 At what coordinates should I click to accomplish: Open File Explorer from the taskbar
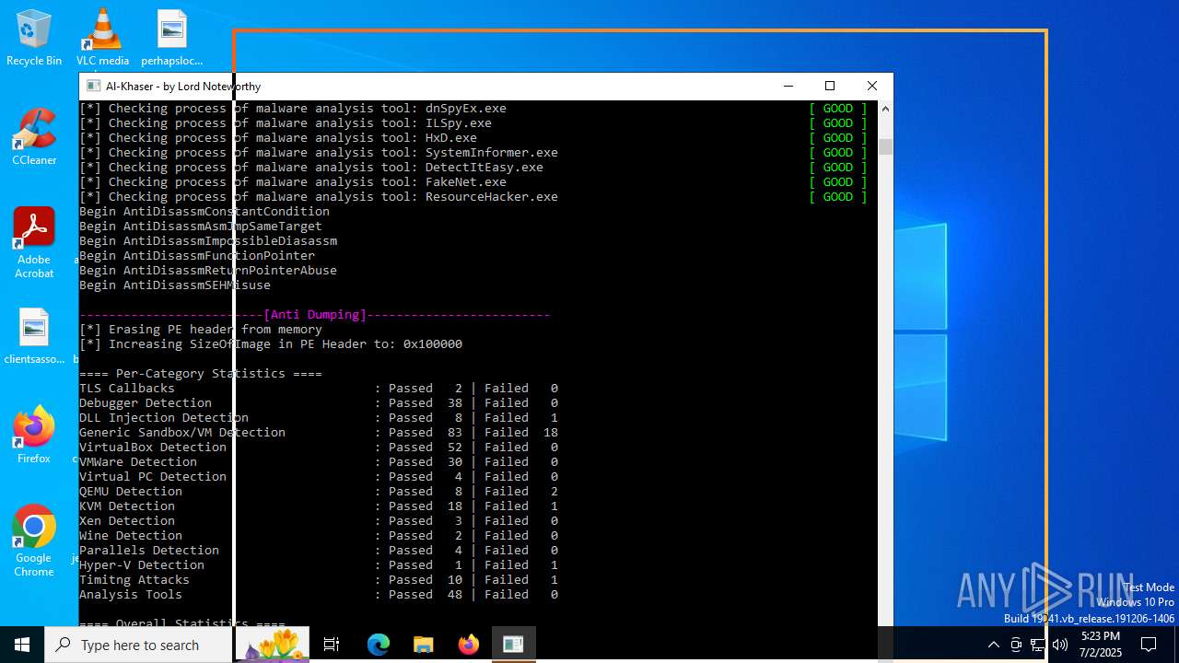click(x=423, y=645)
